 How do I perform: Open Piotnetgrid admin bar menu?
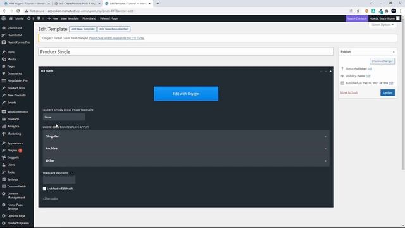click(89, 18)
